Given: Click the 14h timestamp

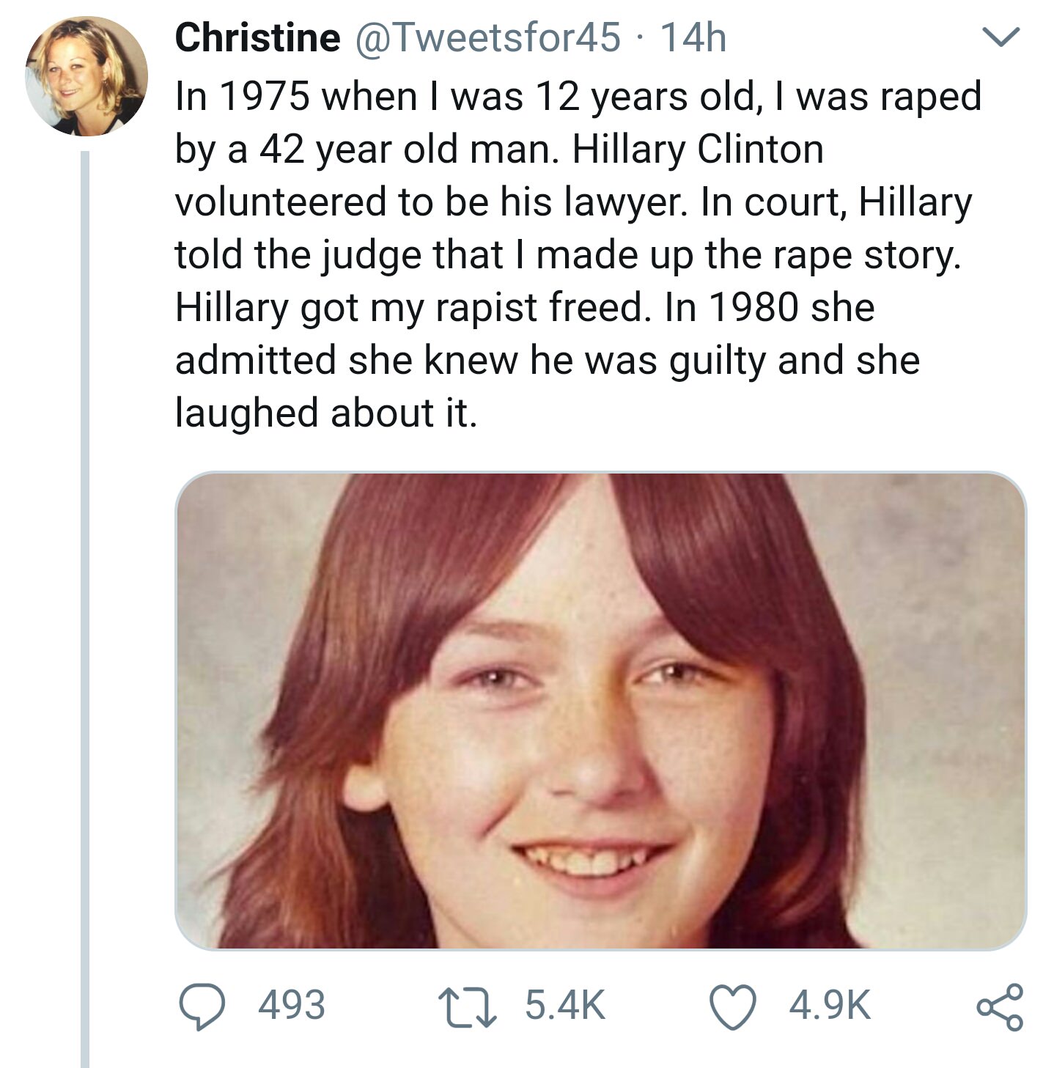Looking at the screenshot, I should (693, 37).
